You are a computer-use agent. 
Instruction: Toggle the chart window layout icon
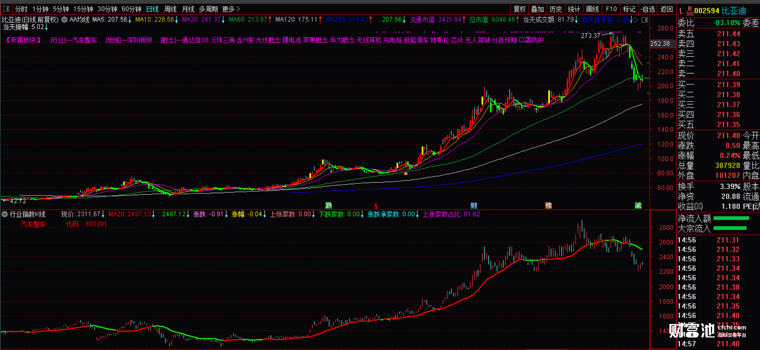coord(645,20)
